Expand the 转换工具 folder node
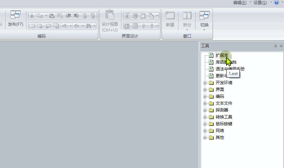Image resolution: width=284 pixels, height=168 pixels. [x=205, y=117]
